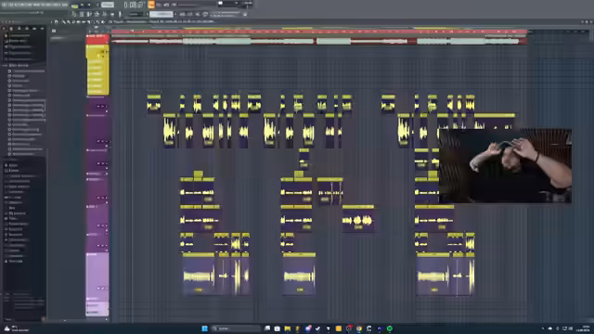Click the song time display
Viewport: 594px width, 334px height.
(x=134, y=5)
